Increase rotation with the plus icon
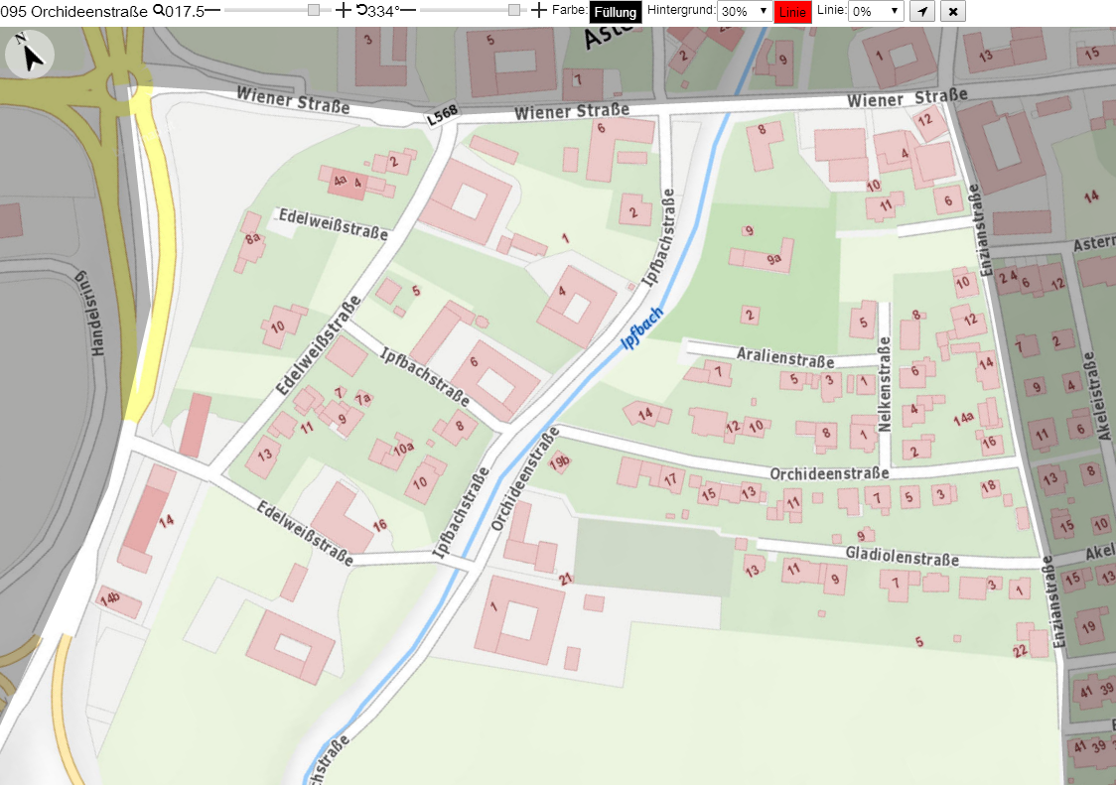Viewport: 1116px width, 785px height. [539, 10]
